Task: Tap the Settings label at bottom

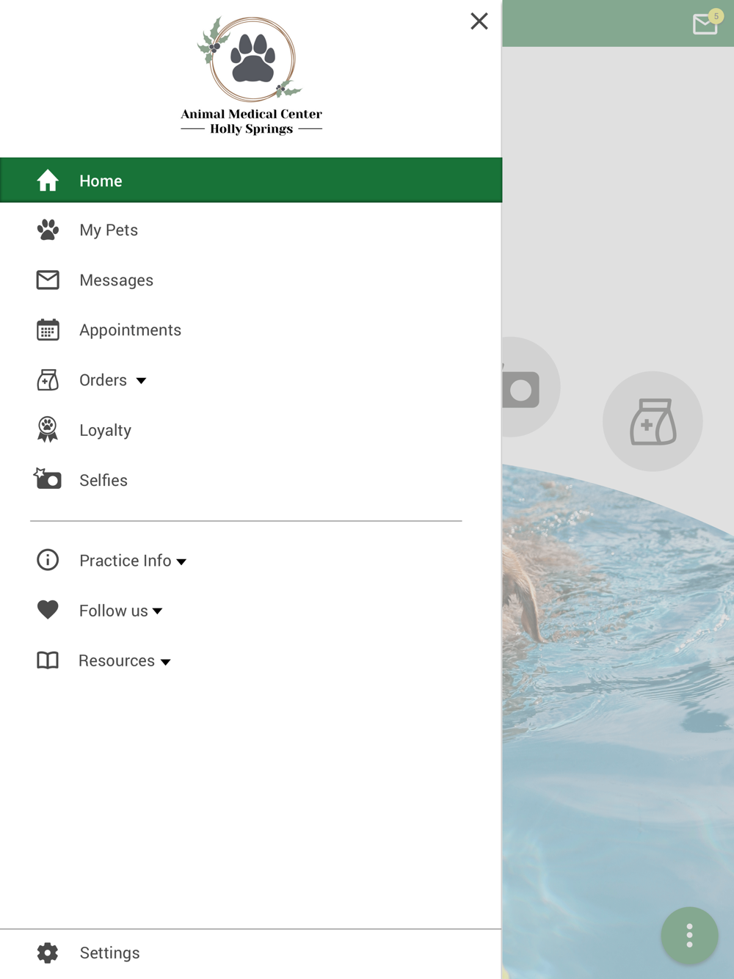Action: pyautogui.click(x=109, y=953)
